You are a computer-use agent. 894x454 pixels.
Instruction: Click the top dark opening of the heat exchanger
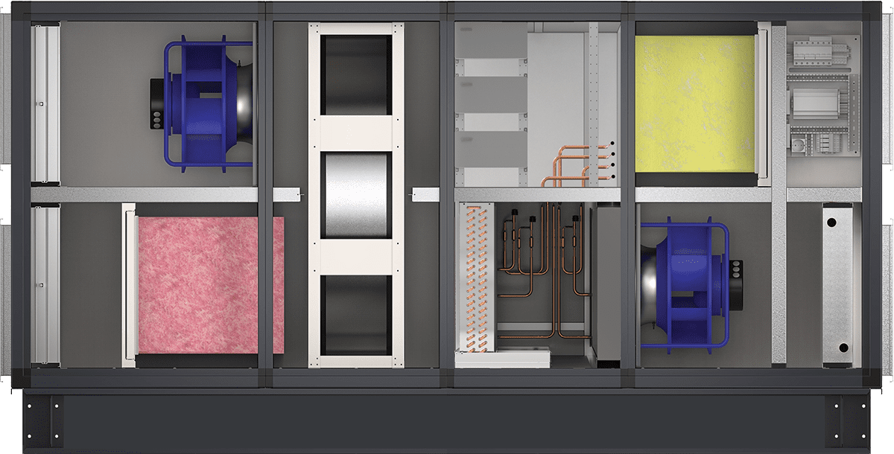(x=355, y=75)
